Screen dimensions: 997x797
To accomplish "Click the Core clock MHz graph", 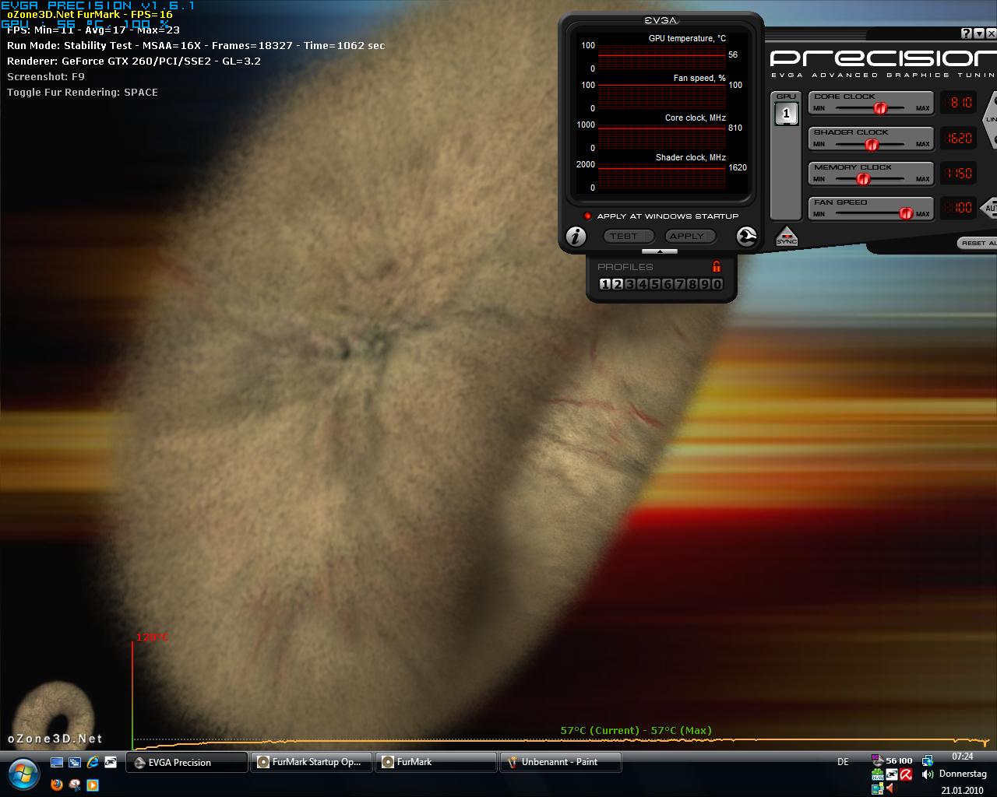I will [x=661, y=136].
